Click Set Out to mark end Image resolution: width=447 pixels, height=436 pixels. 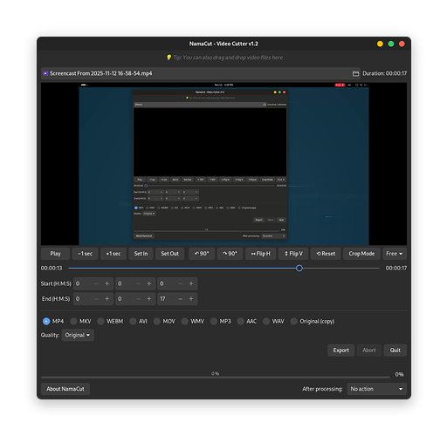pos(169,254)
